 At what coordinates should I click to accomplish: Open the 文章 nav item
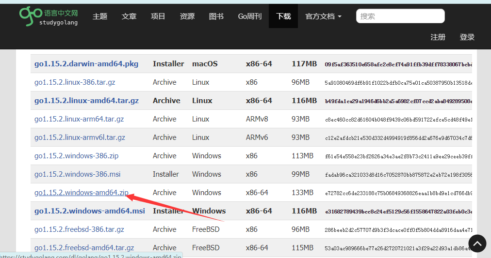(x=129, y=16)
